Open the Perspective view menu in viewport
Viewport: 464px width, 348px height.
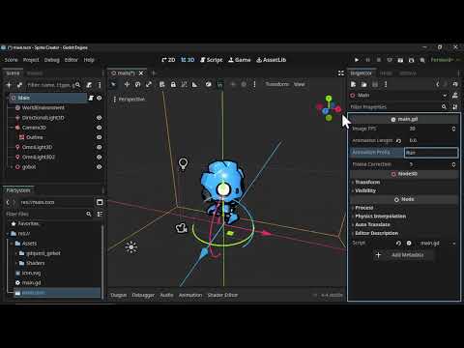pos(129,100)
